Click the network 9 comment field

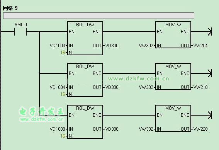pyautogui.click(x=98, y=15)
